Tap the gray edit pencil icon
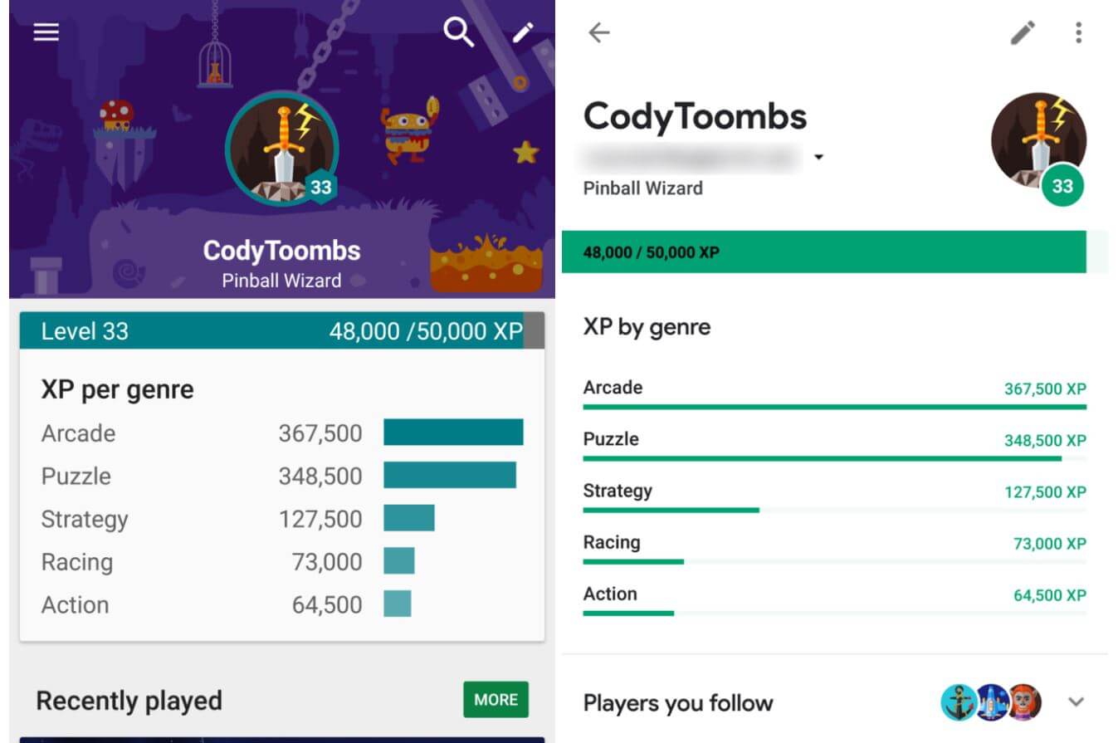 coord(1023,33)
